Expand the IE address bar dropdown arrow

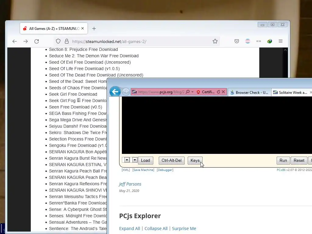(193, 92)
